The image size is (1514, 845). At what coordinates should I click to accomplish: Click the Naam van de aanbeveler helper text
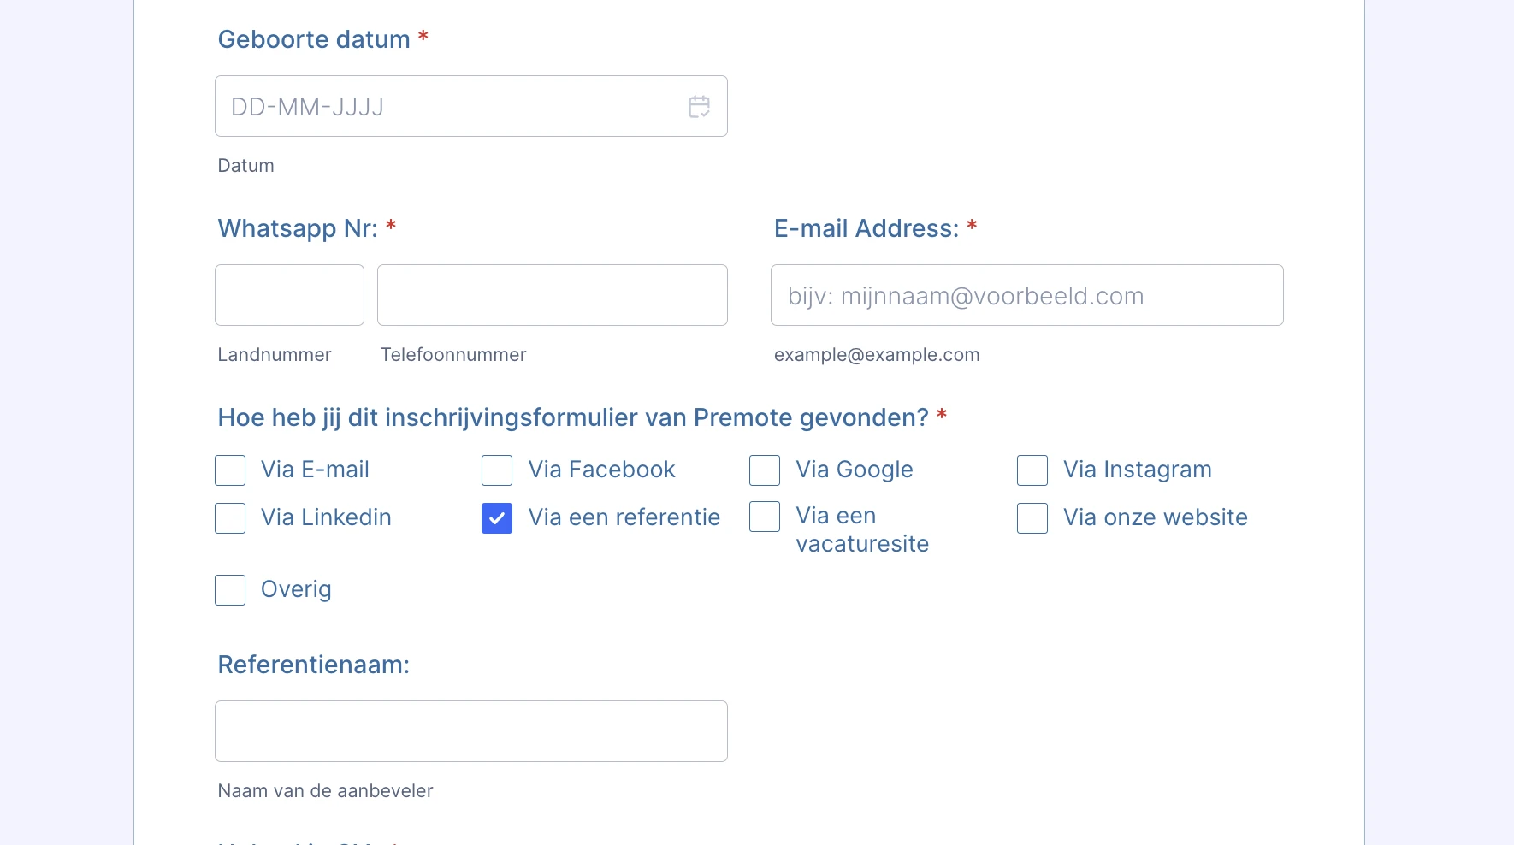pyautogui.click(x=325, y=791)
